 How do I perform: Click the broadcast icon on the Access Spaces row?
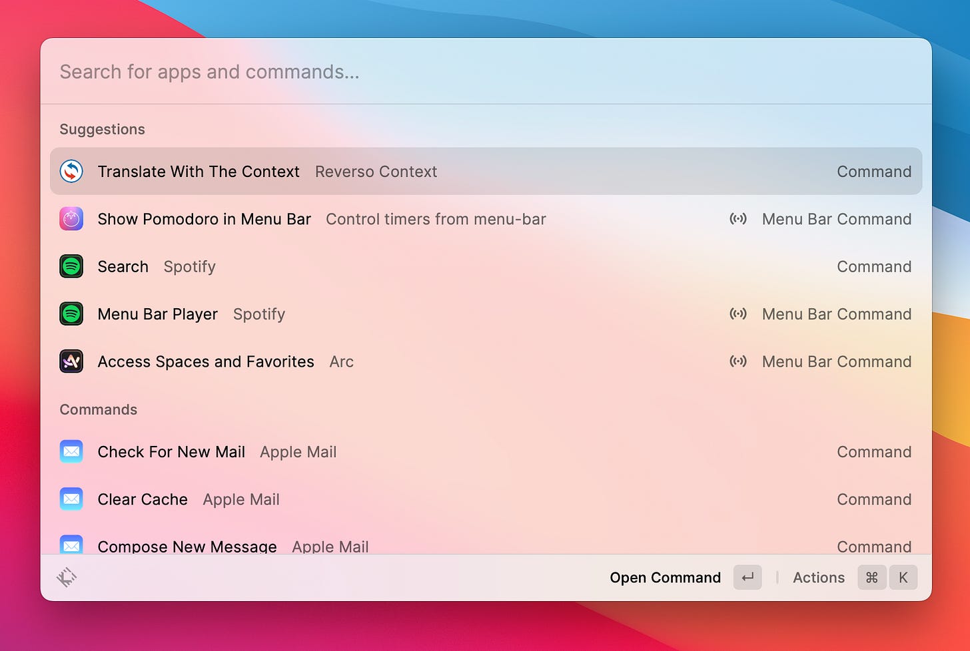pos(738,361)
